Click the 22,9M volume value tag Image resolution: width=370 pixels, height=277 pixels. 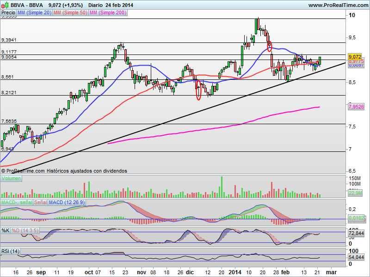pyautogui.click(x=355, y=193)
